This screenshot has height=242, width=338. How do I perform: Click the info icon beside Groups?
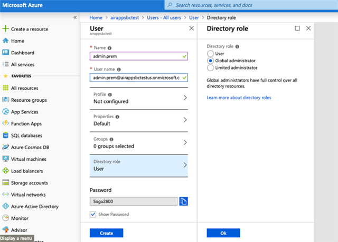(x=111, y=139)
